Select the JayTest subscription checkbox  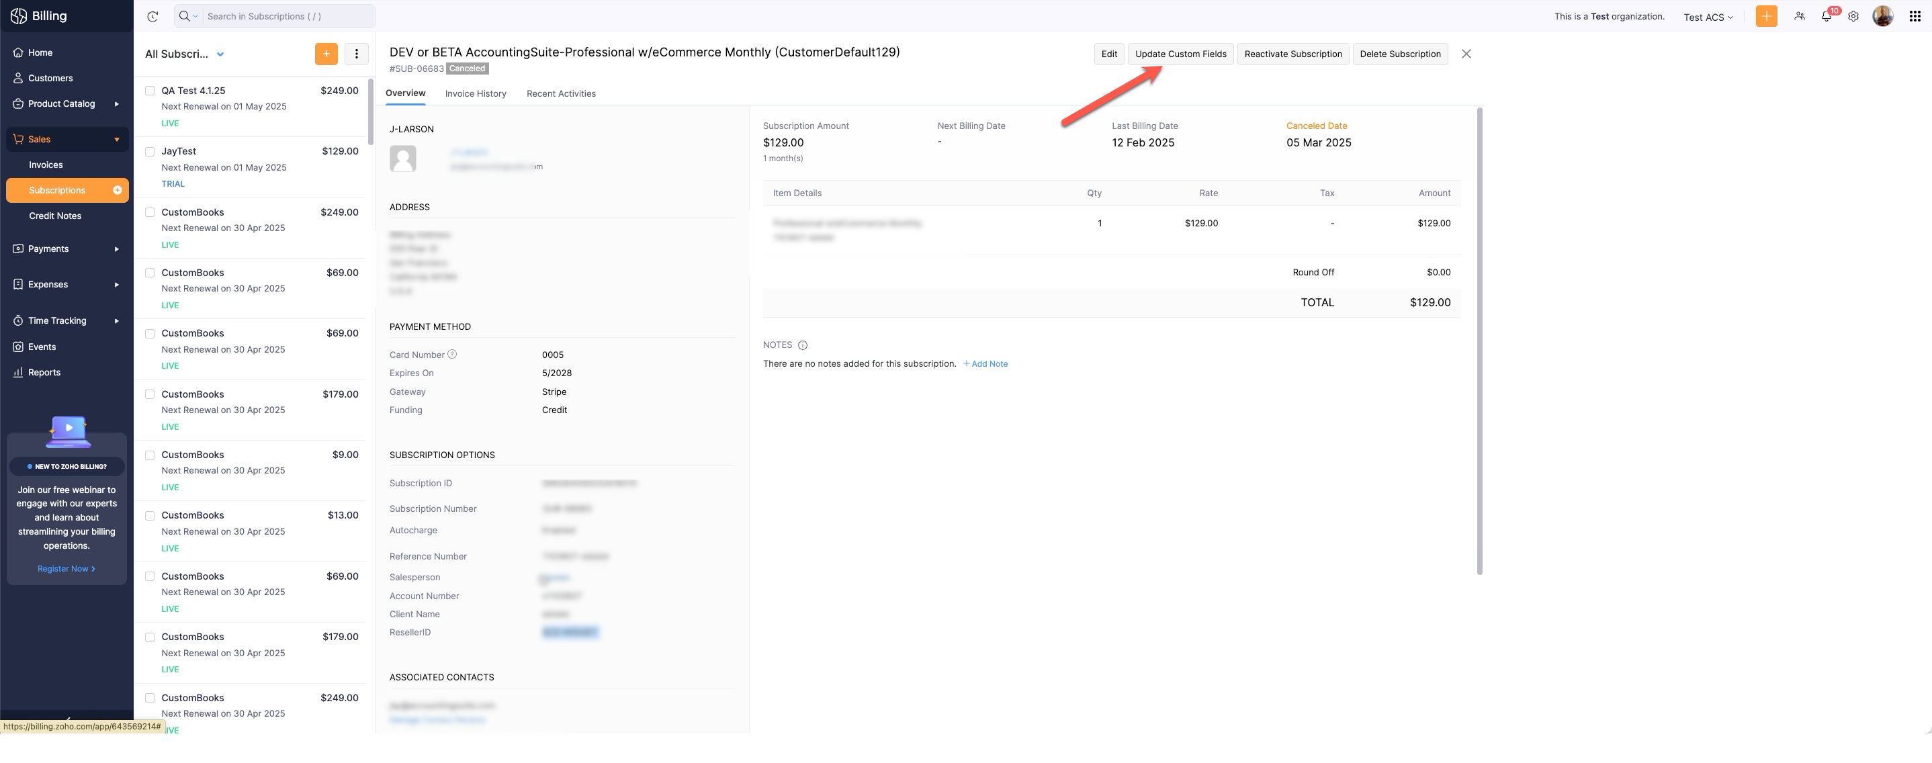click(150, 151)
